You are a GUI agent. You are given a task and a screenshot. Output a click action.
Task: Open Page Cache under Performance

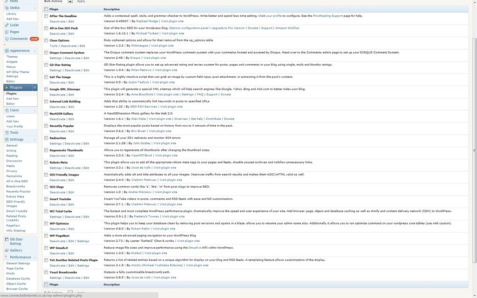14,269
